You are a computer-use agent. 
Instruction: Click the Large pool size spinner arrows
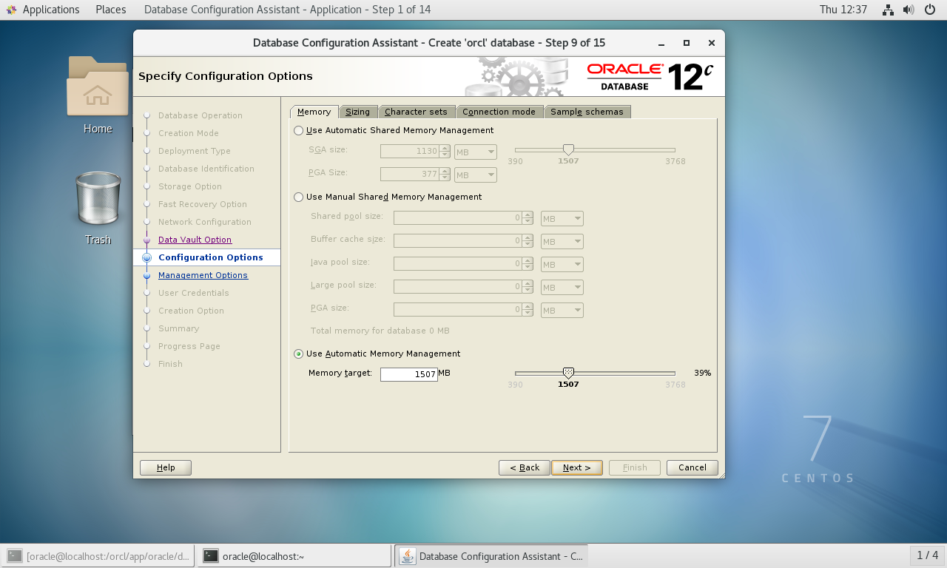528,287
